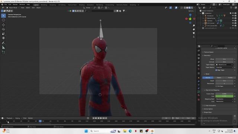Select the Measure tool

(3, 48)
